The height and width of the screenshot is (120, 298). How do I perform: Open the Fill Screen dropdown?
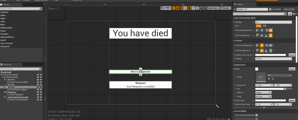226,8
